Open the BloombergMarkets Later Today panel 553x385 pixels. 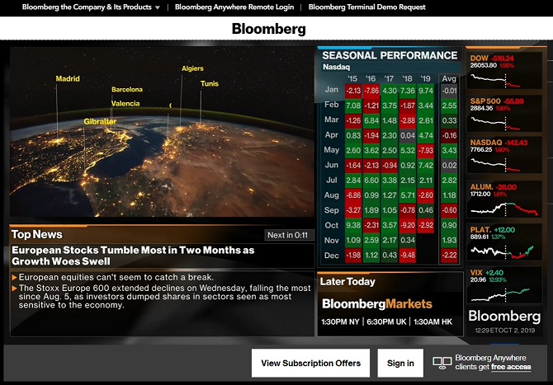pyautogui.click(x=388, y=304)
